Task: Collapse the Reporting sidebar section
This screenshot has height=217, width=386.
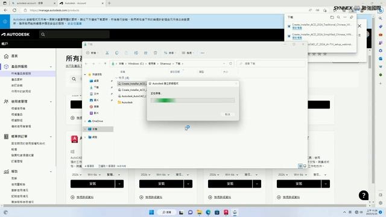Action: coord(51,171)
